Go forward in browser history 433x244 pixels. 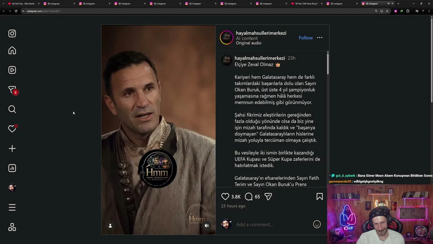(10, 11)
